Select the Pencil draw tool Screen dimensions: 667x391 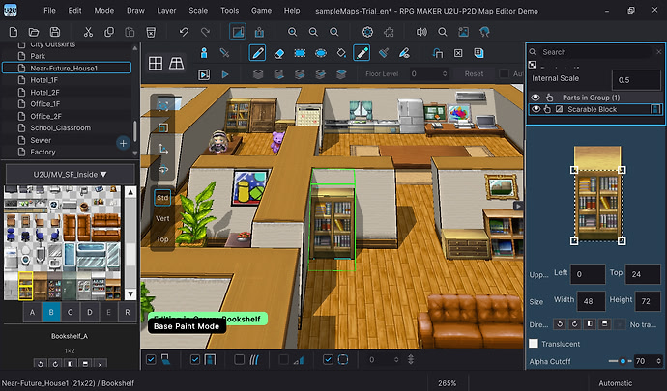pos(257,53)
